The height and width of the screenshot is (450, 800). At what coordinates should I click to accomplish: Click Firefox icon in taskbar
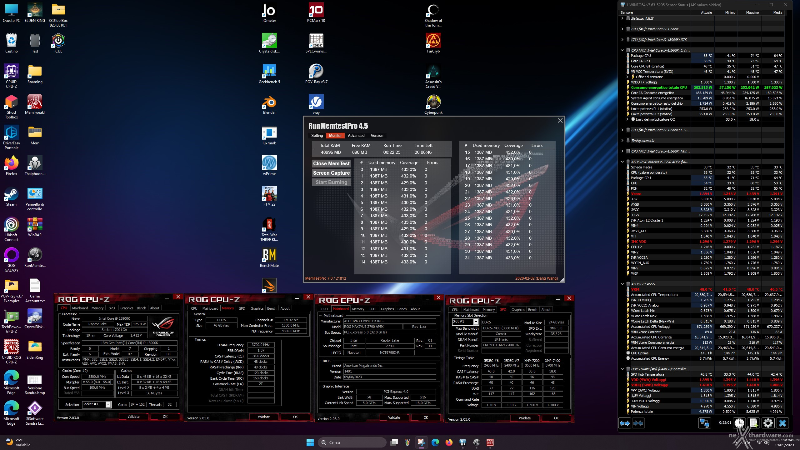tap(449, 442)
